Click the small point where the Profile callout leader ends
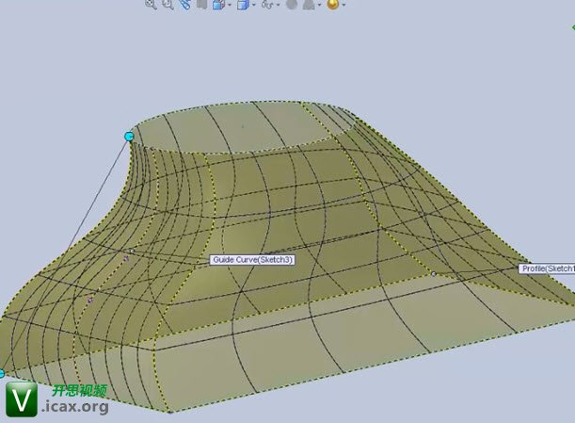 434,274
